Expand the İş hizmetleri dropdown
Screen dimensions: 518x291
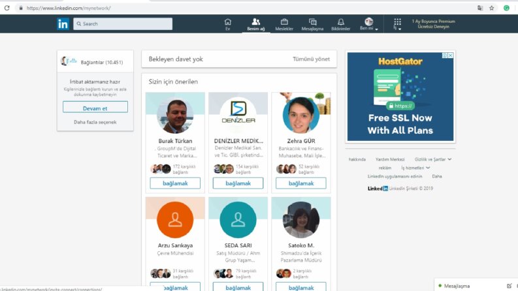pos(415,168)
